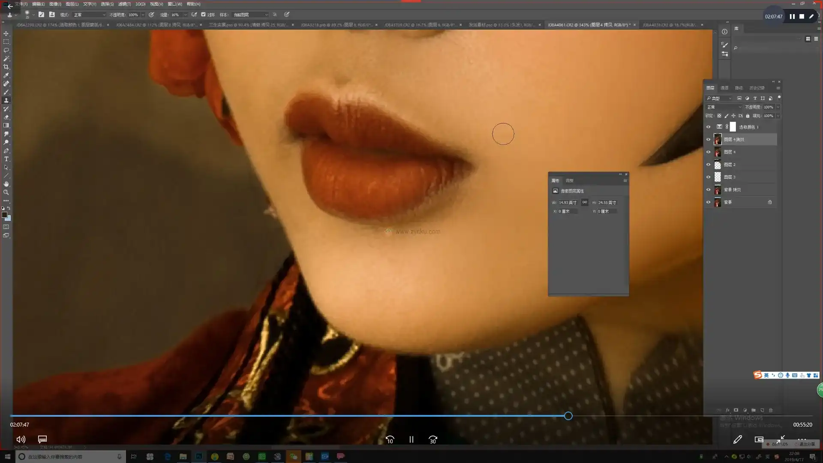This screenshot has height=463, width=823.
Task: Open the 滤镜(T) menu
Action: tap(124, 4)
